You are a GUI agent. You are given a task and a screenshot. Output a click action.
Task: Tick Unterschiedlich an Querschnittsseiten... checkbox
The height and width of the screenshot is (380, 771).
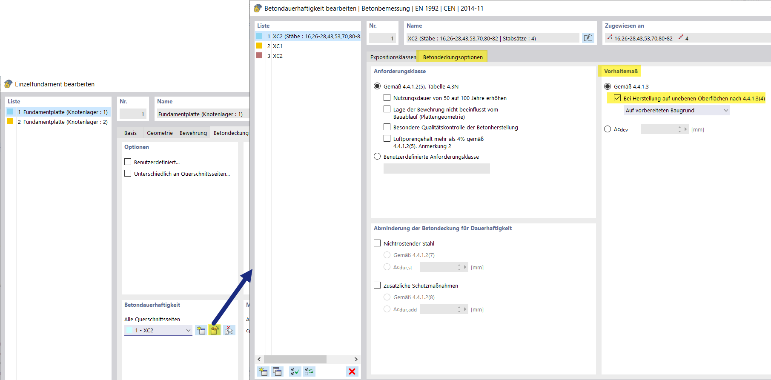128,173
